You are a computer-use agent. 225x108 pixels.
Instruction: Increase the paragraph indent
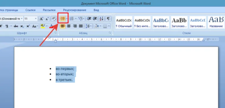coord(95,19)
